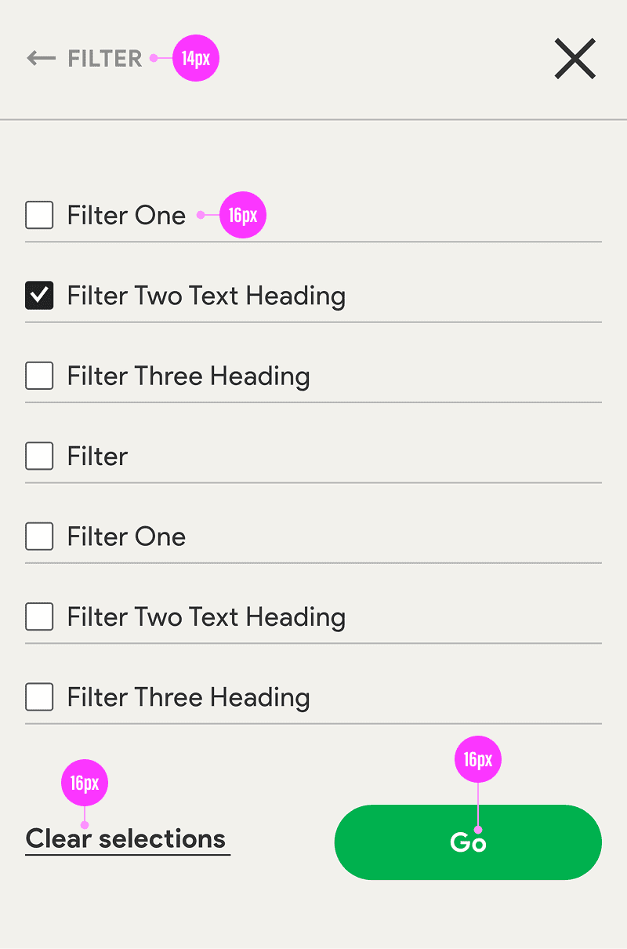Click the bottom Filter Three Heading label
This screenshot has height=949, width=627.
click(x=188, y=697)
